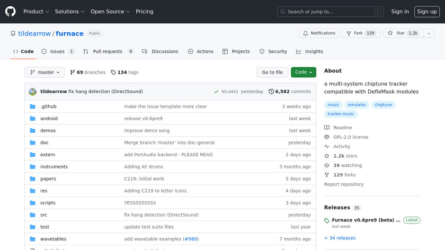Expand the master branch dropdown
Viewport: 445px width, 250px height.
click(x=44, y=72)
